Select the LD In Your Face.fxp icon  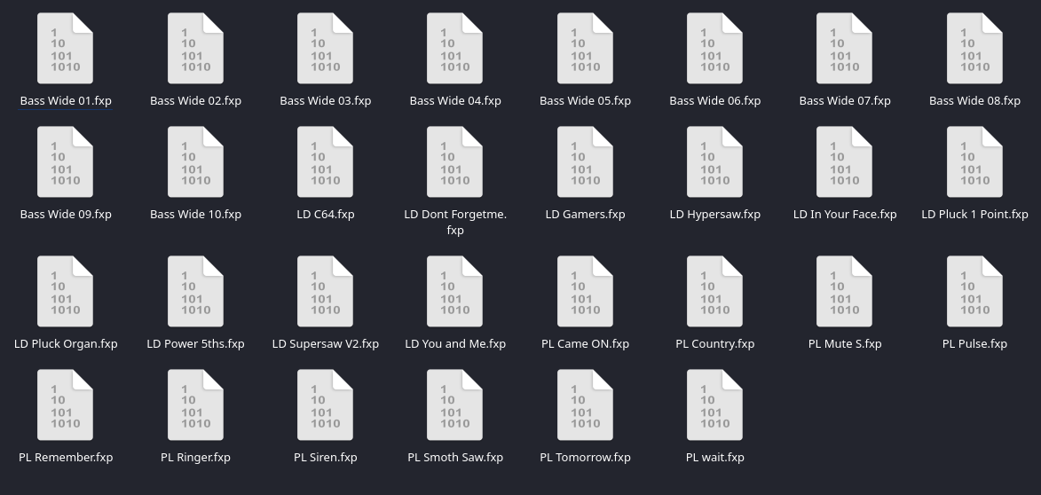[x=845, y=162]
